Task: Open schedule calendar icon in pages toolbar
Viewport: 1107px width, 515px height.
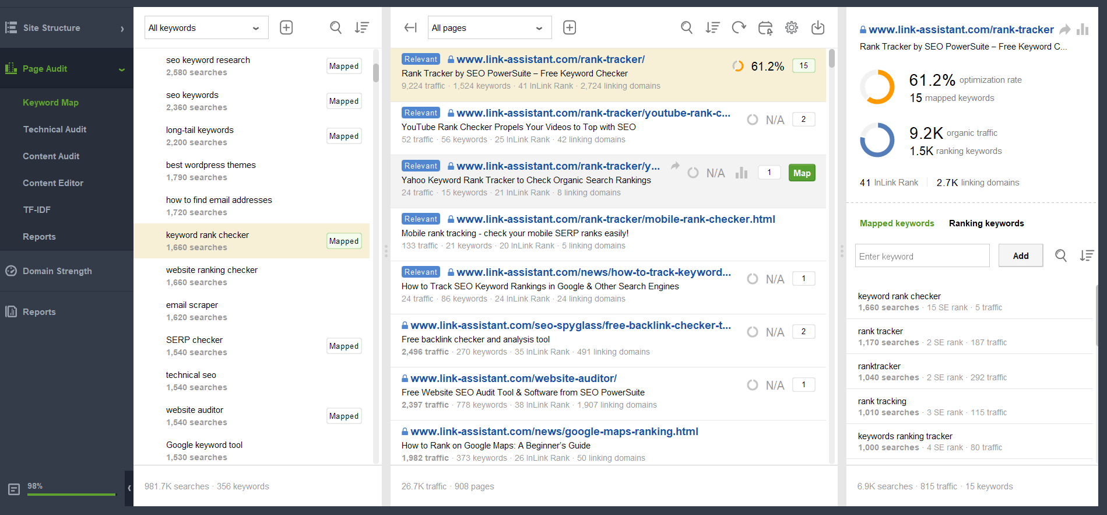Action: pyautogui.click(x=765, y=27)
